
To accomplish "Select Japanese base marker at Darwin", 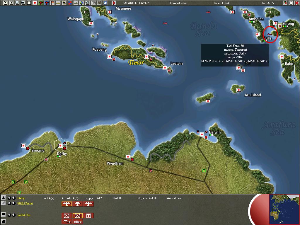I will click(x=202, y=134).
